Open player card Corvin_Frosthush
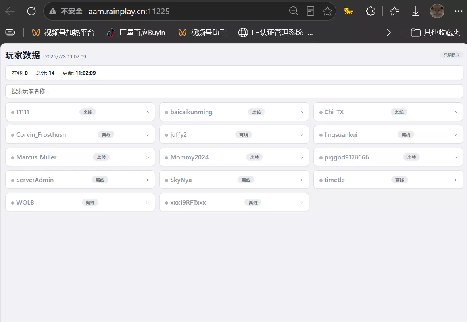467x322 pixels. [x=80, y=134]
